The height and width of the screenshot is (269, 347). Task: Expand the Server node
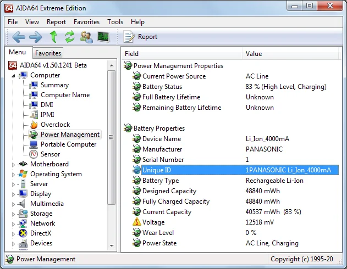coord(13,184)
